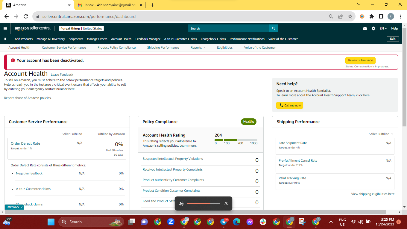The image size is (407, 229).
Task: Adjust the volume slider overlay
Action: click(203, 203)
